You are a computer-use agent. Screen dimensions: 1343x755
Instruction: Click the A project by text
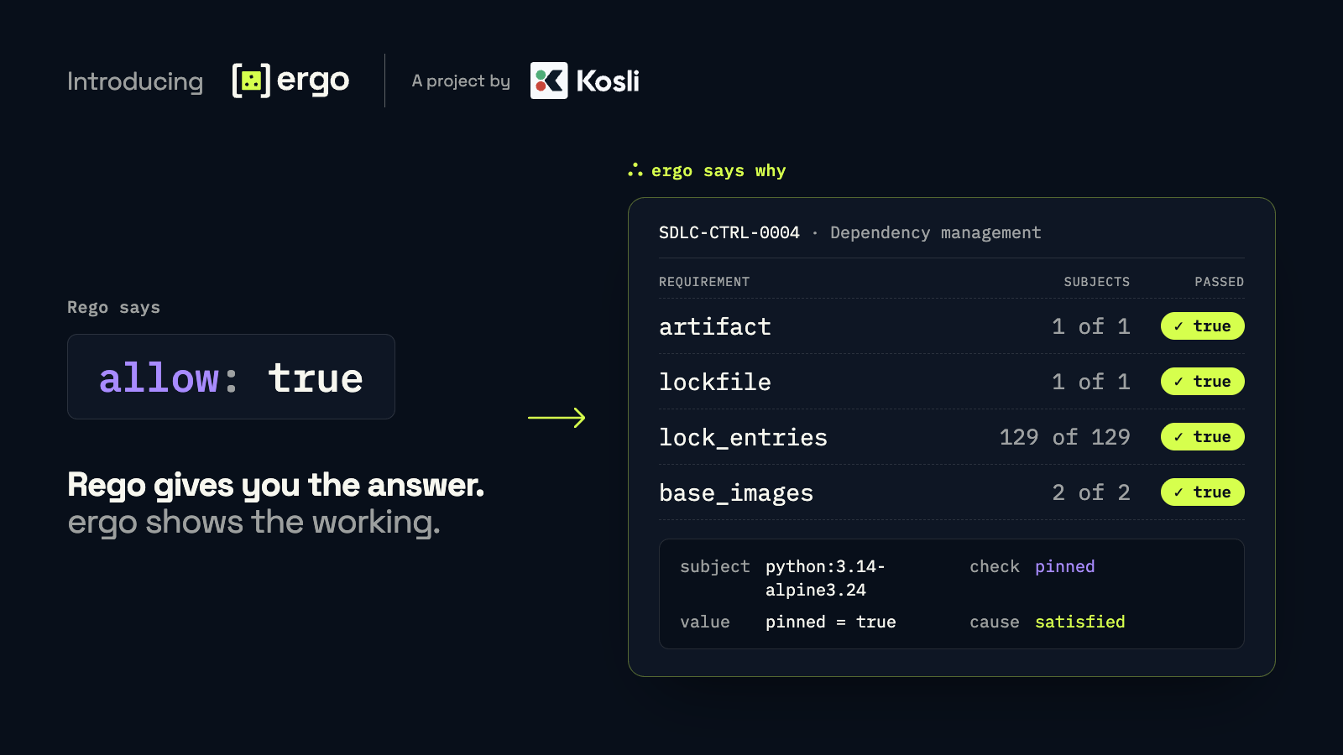[x=461, y=81]
